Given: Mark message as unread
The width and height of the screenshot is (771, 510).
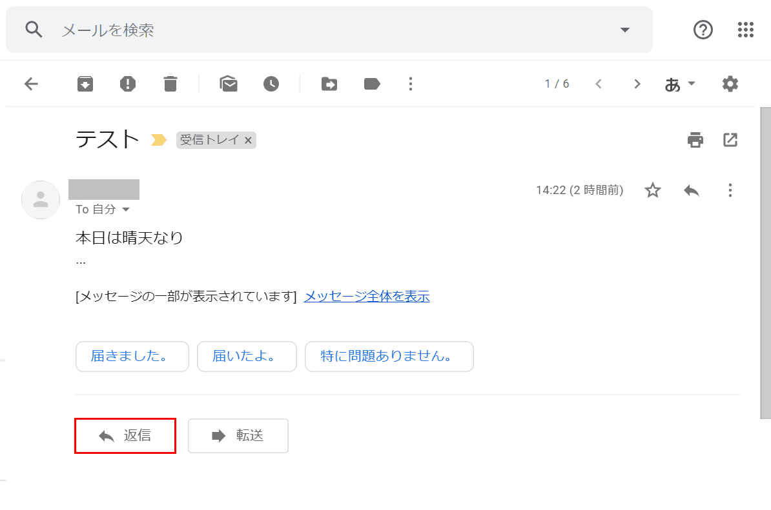Looking at the screenshot, I should (229, 84).
